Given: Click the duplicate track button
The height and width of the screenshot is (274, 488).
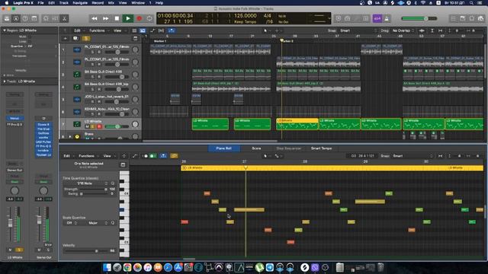Looking at the screenshot, I should (x=75, y=39).
